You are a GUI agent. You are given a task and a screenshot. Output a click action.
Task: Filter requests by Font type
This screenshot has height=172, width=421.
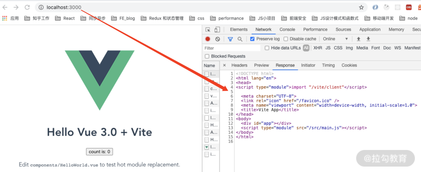click(376, 48)
